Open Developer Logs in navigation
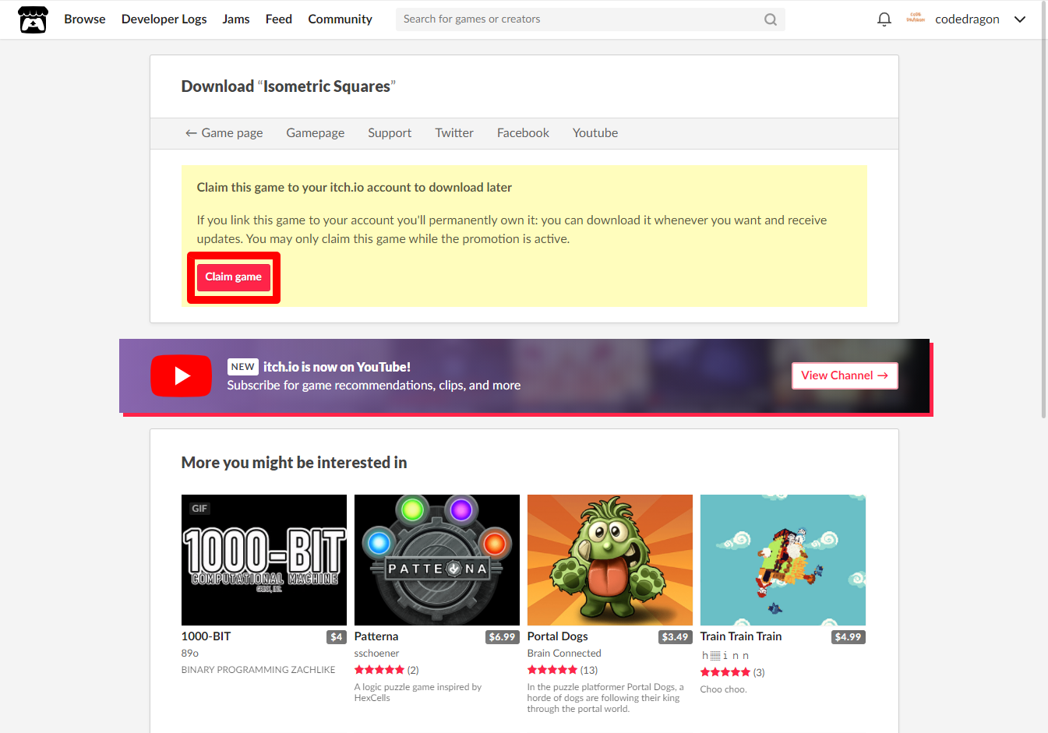This screenshot has width=1048, height=733. [x=164, y=19]
